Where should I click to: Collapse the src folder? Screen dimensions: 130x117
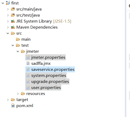[x=8, y=33]
